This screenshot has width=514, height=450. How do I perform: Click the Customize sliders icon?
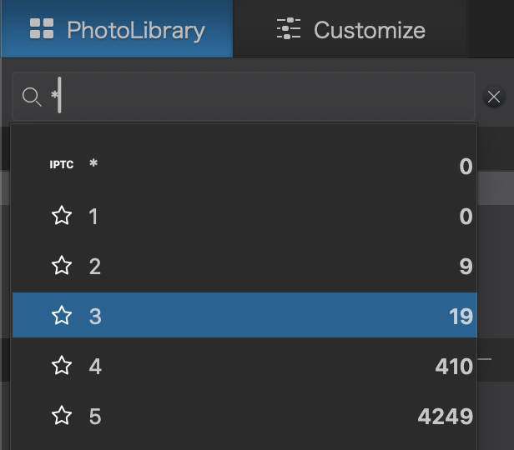288,30
